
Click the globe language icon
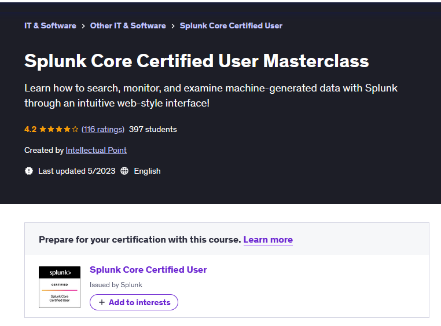[124, 171]
